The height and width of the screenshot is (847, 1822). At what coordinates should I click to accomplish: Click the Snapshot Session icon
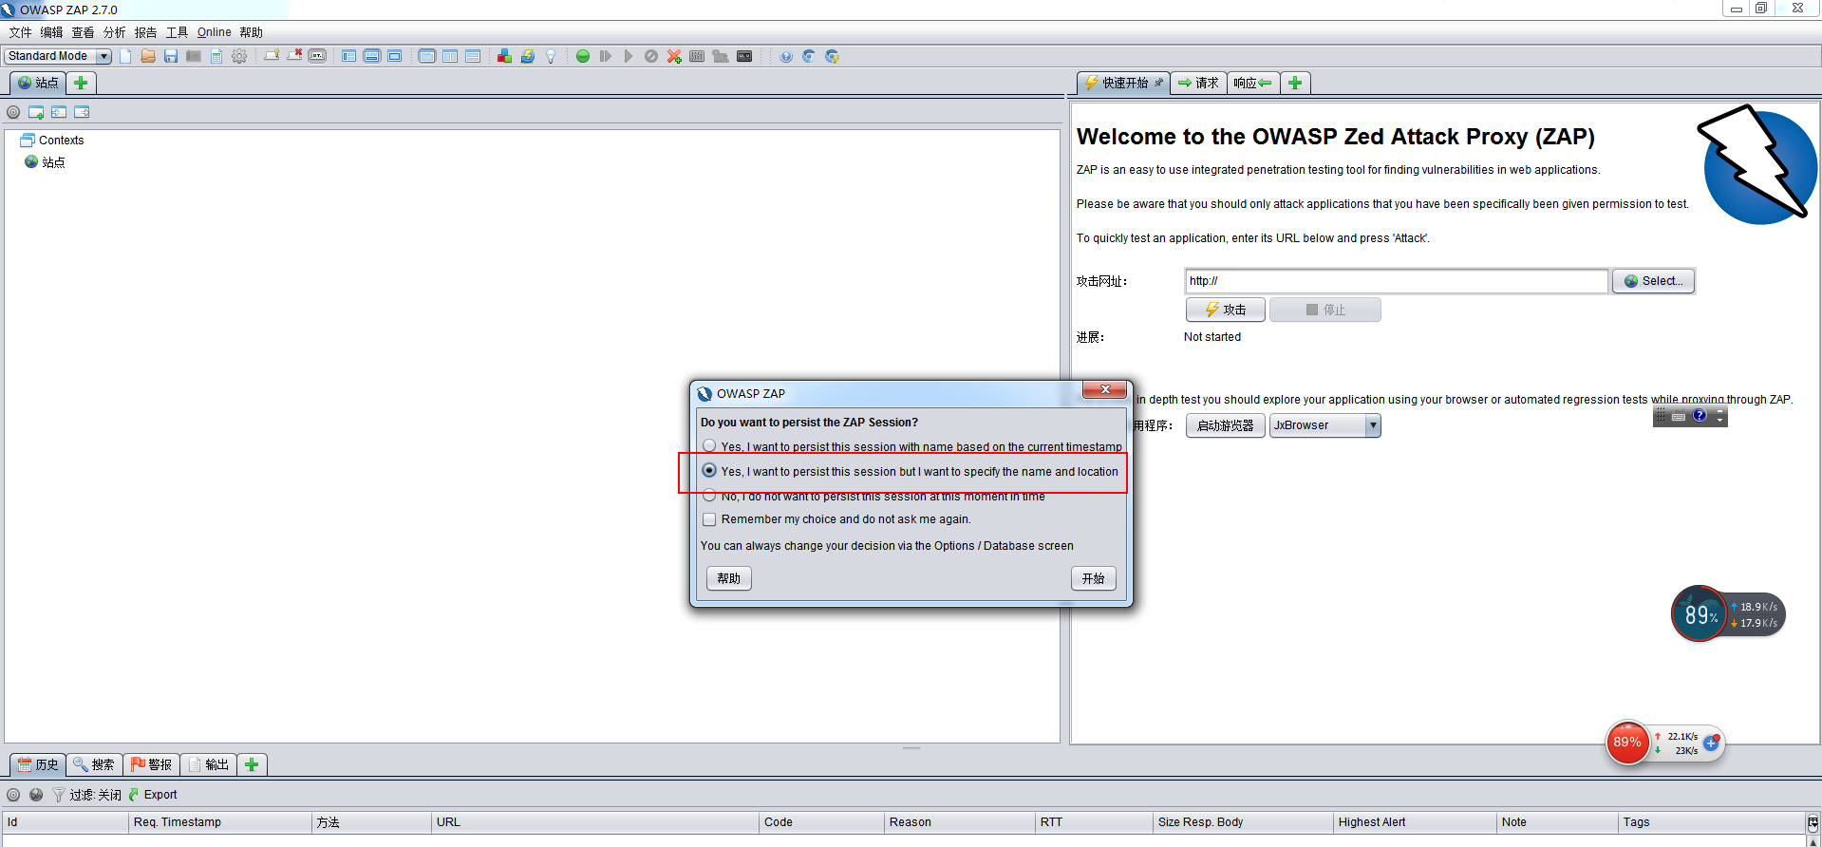pyautogui.click(x=194, y=56)
